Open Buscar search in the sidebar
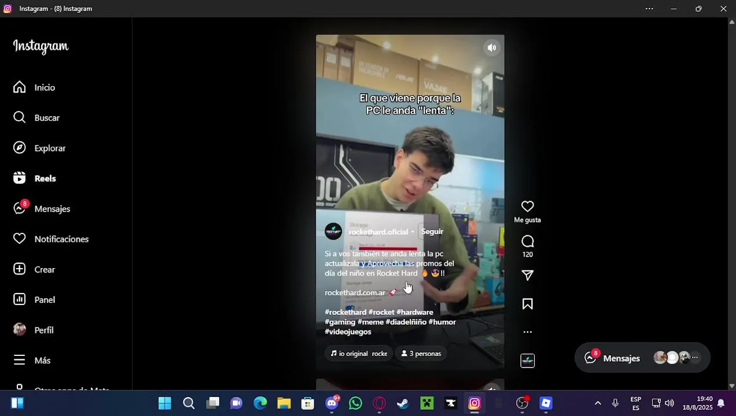The image size is (736, 416). pos(37,118)
